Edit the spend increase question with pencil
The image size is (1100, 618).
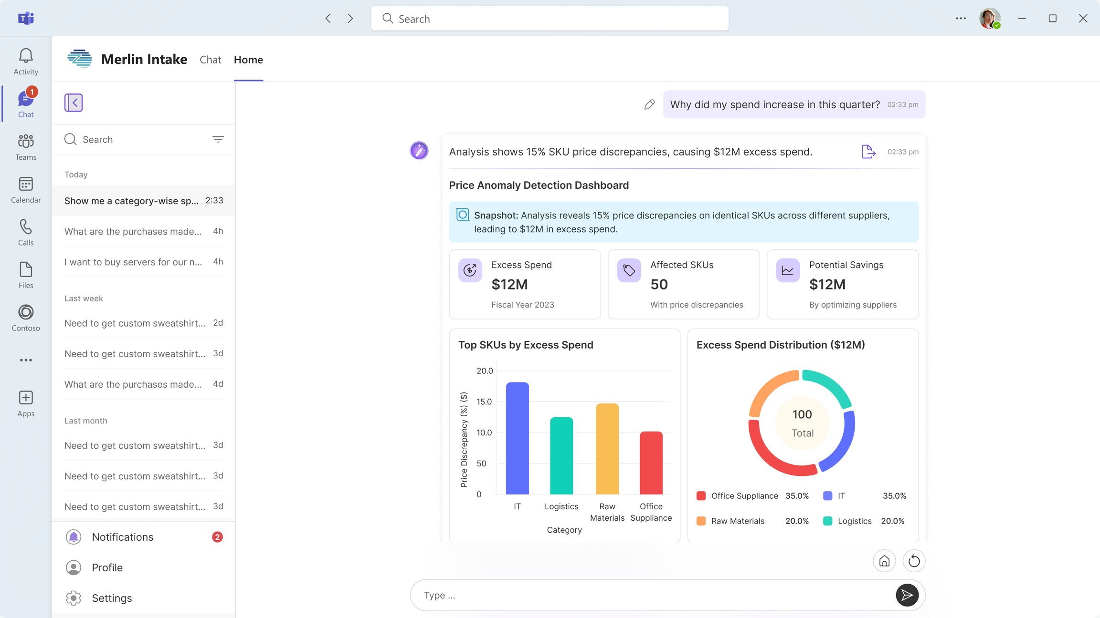pos(649,104)
